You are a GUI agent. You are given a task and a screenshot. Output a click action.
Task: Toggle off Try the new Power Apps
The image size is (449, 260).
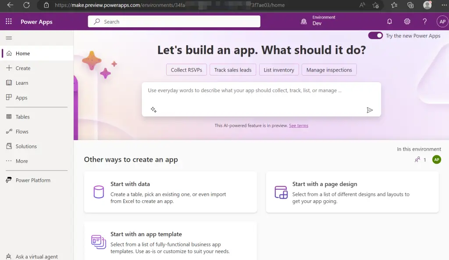coord(375,36)
